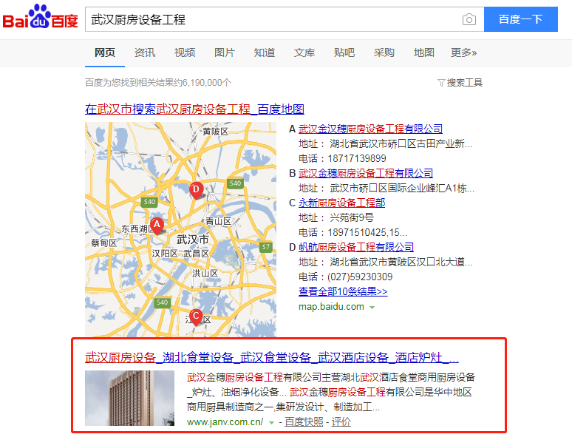
Task: Click address text 湖北省武汉市硚口区古田产业新...
Action: [x=401, y=144]
